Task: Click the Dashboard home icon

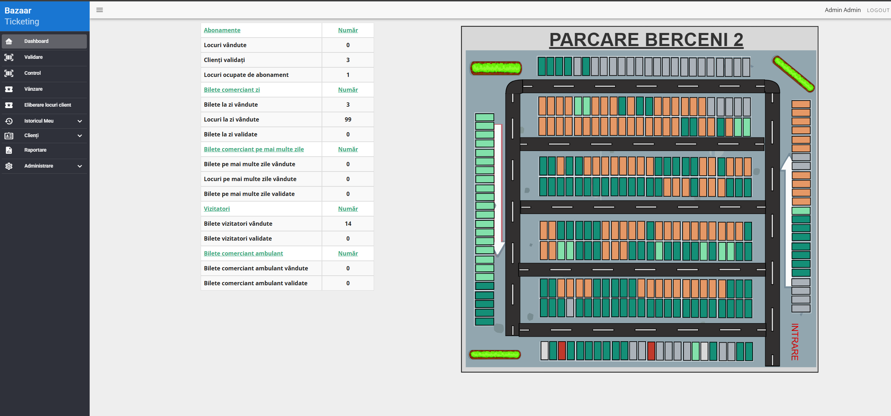Action: click(9, 41)
